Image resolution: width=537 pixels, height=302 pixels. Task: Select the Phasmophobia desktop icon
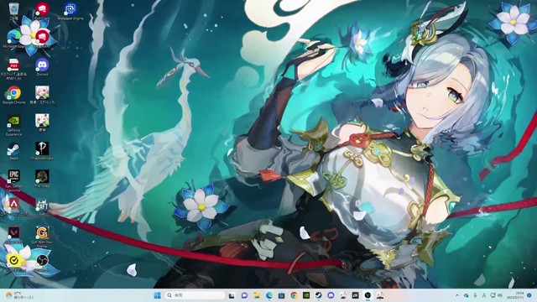[x=42, y=151]
